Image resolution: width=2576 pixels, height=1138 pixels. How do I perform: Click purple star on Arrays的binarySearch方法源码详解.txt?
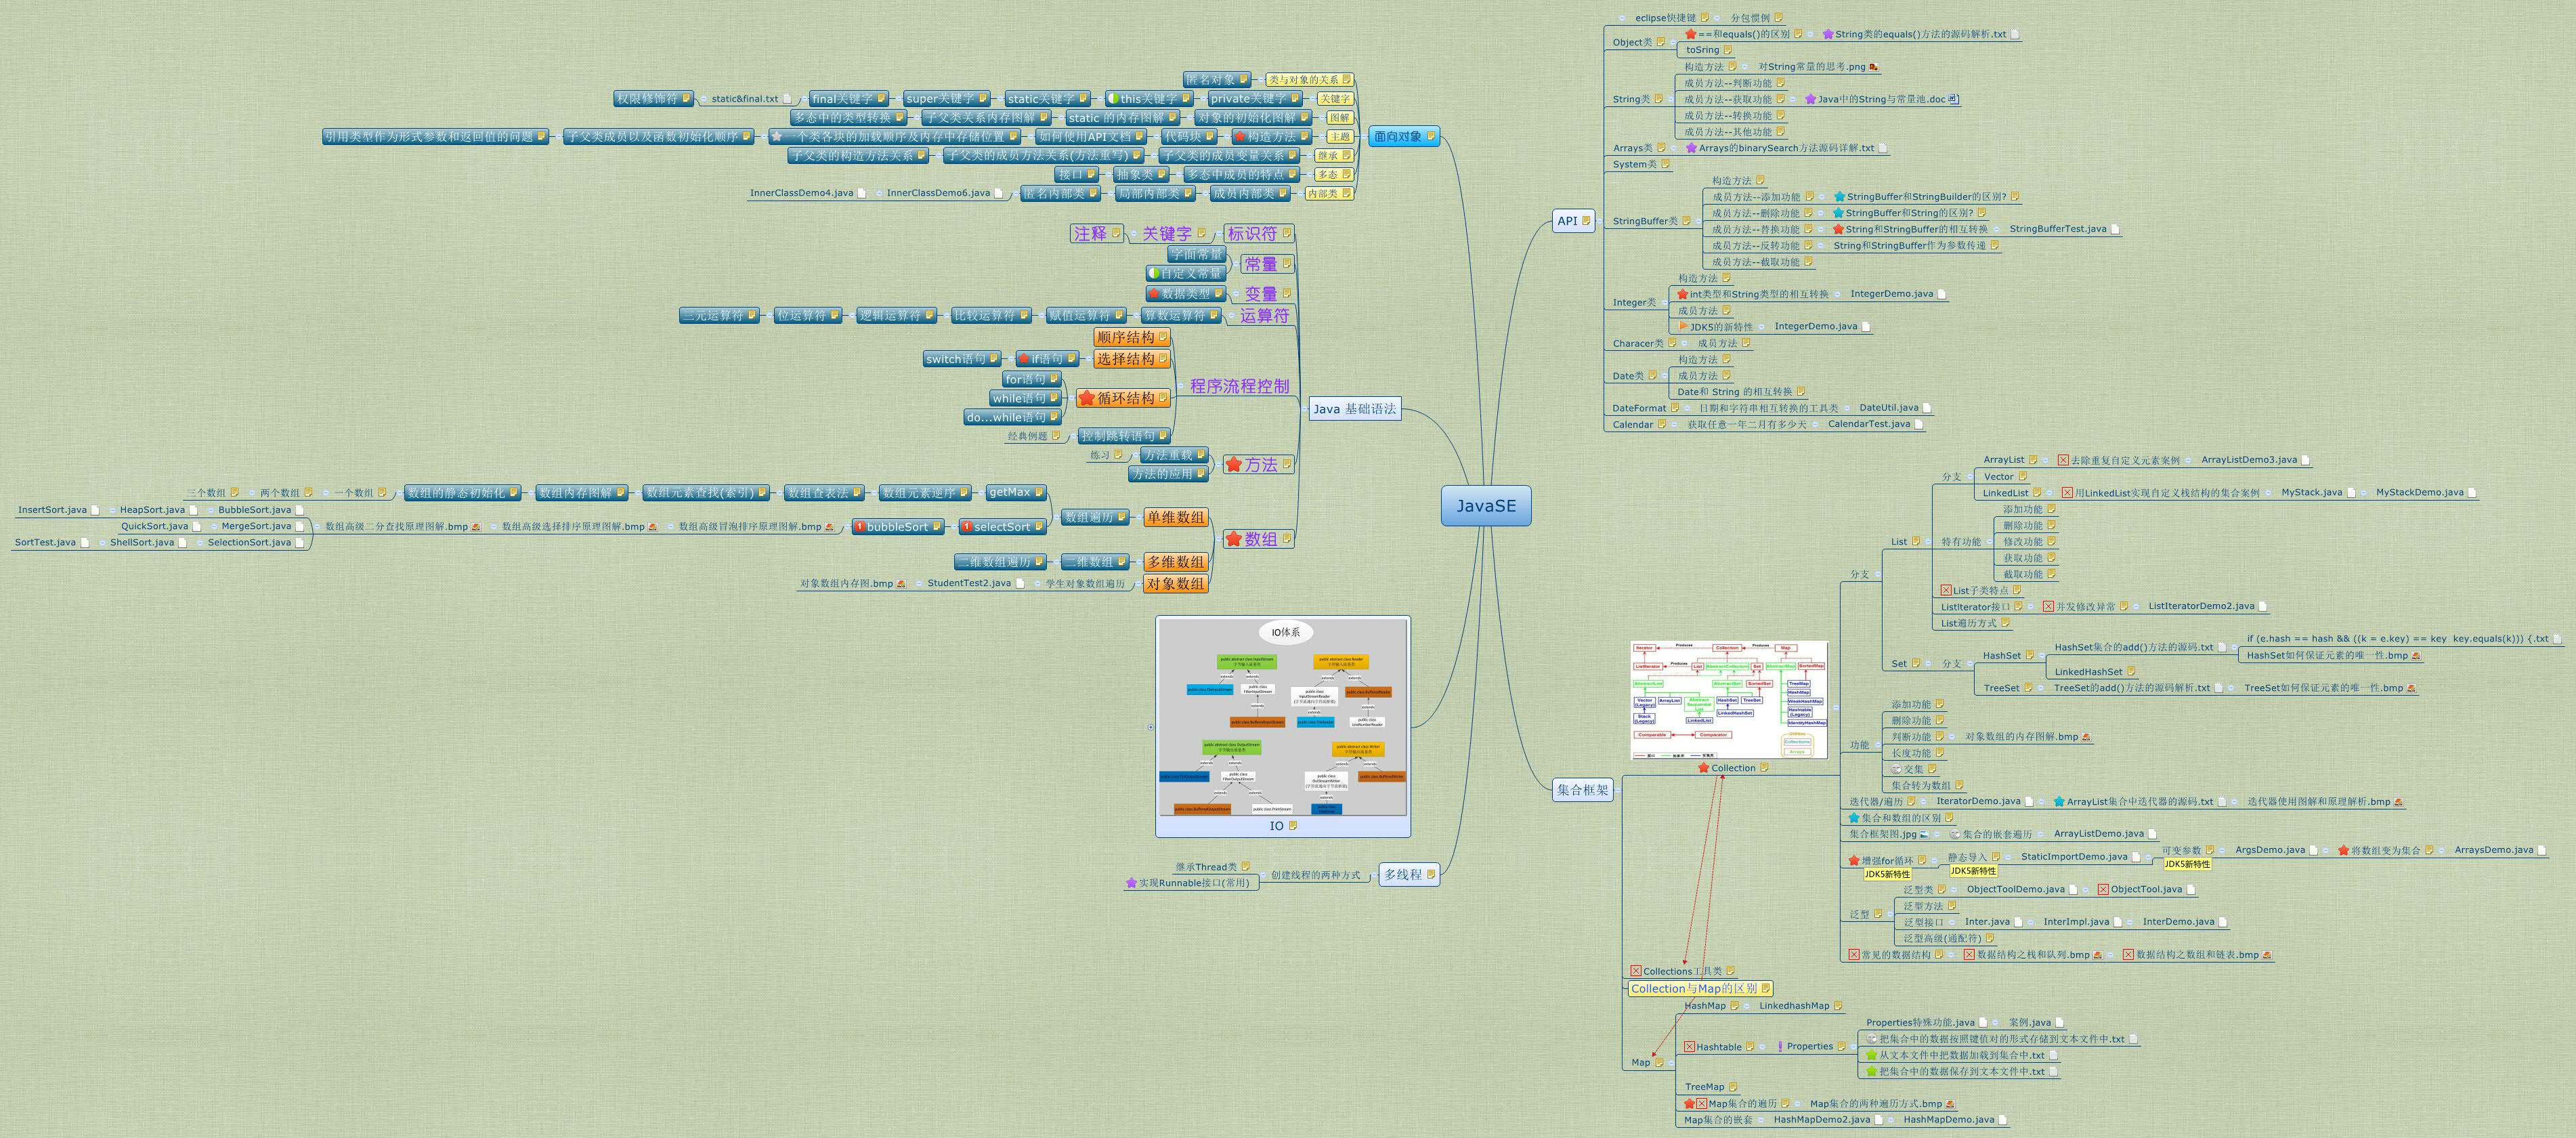pyautogui.click(x=1691, y=148)
